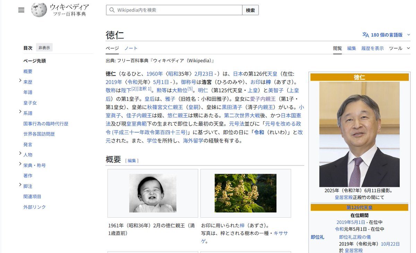Image resolution: width=416 pixels, height=253 pixels.
Task: Click the language translate icon
Action: (x=366, y=35)
